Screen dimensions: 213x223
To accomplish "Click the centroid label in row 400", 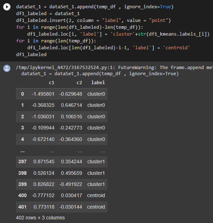I will (x=96, y=196).
